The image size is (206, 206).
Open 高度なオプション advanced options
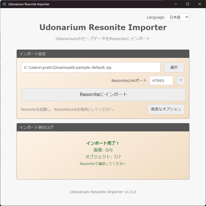166,109
